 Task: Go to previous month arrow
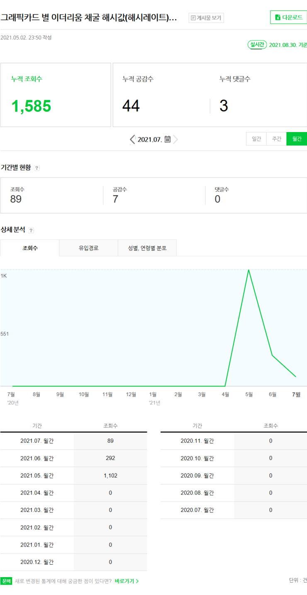click(x=132, y=140)
